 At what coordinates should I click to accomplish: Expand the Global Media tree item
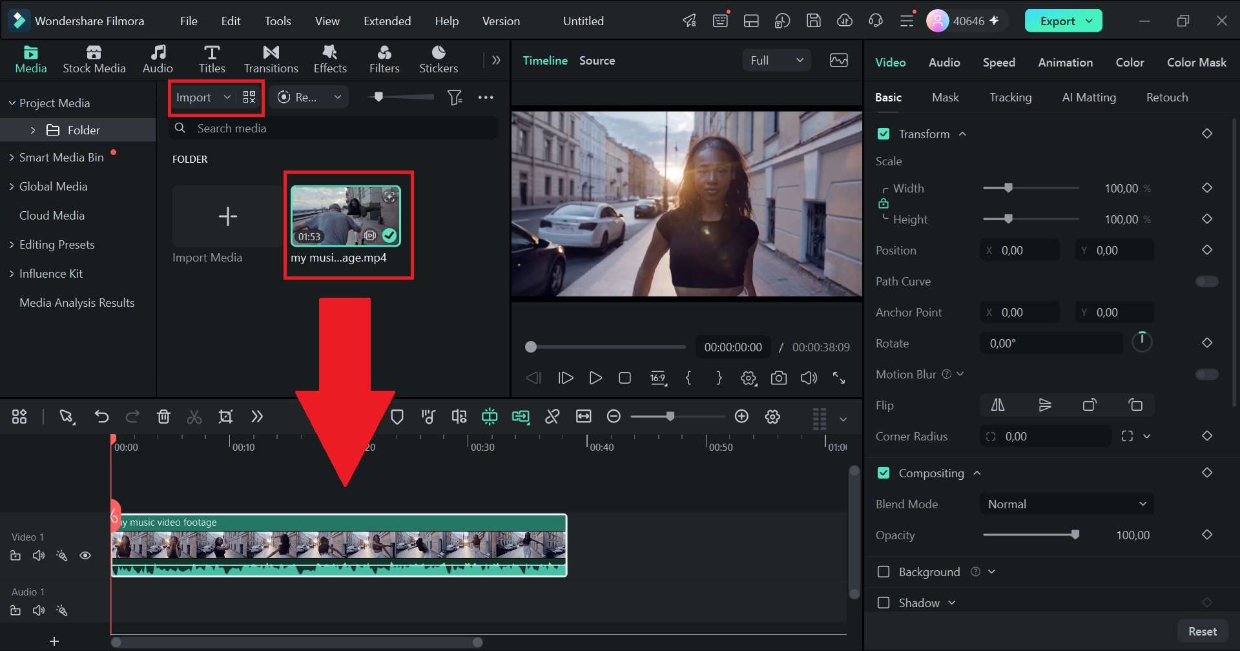pos(12,187)
